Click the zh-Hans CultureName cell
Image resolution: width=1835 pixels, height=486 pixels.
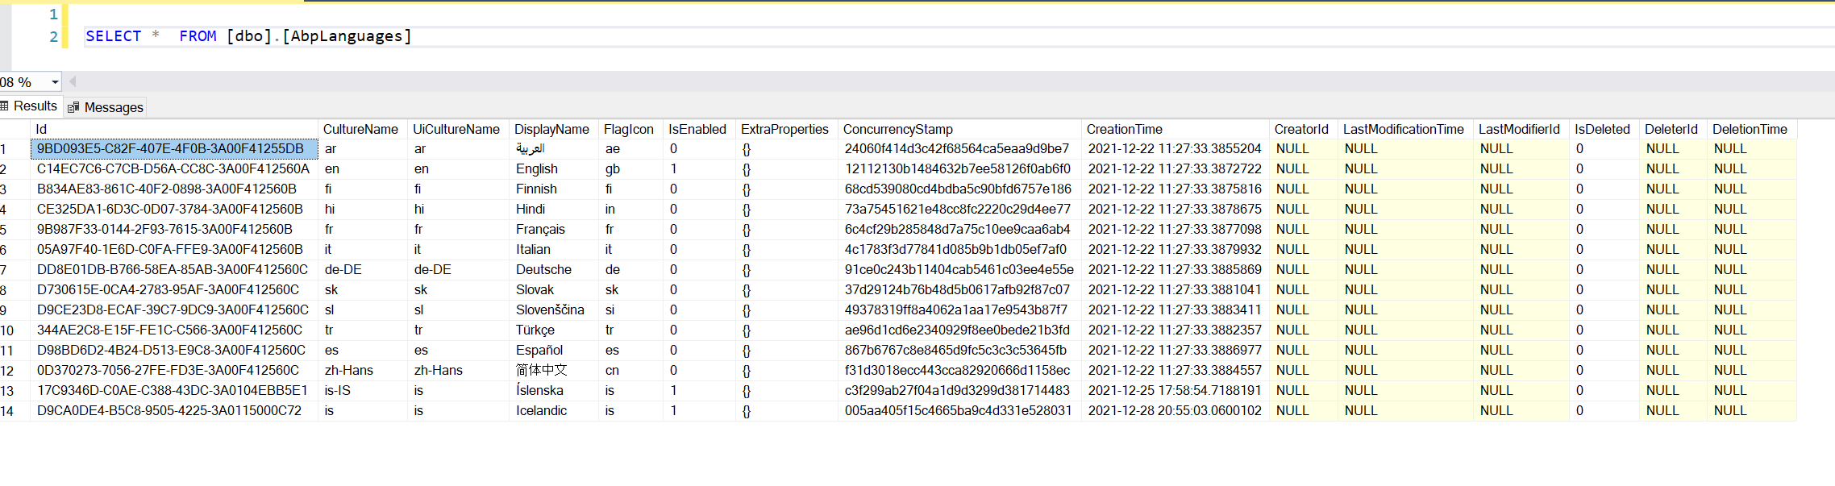[x=349, y=371]
